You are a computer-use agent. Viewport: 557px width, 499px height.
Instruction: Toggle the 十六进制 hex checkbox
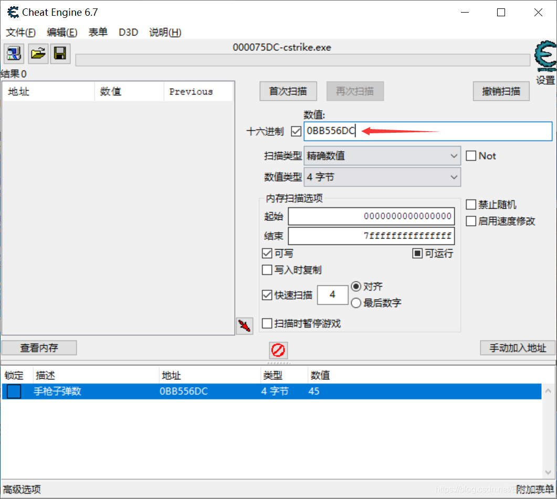296,131
